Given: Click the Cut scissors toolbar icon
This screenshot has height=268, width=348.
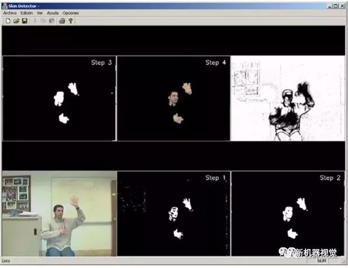Looking at the screenshot, I should [x=35, y=21].
